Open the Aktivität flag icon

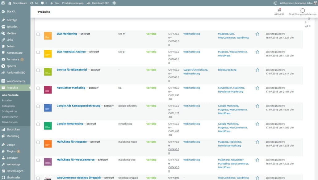[x=279, y=10]
